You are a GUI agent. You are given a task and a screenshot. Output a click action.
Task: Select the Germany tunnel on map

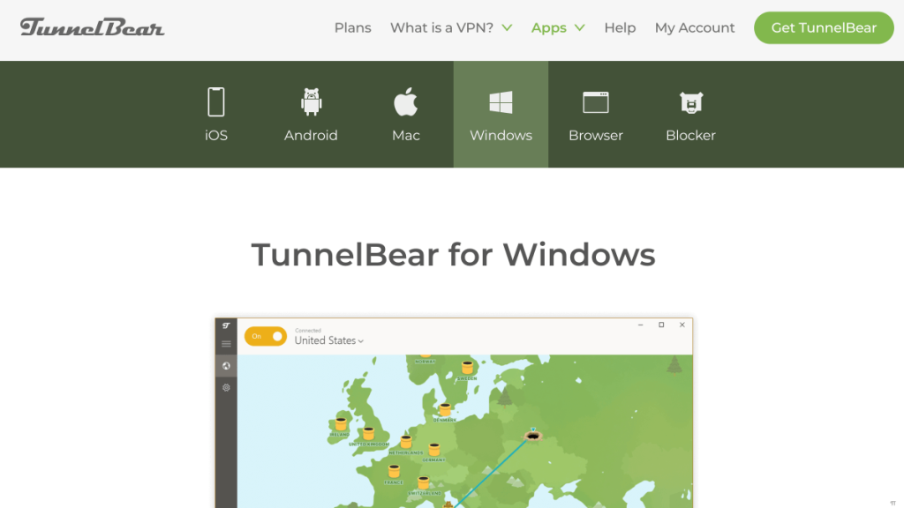tap(434, 449)
